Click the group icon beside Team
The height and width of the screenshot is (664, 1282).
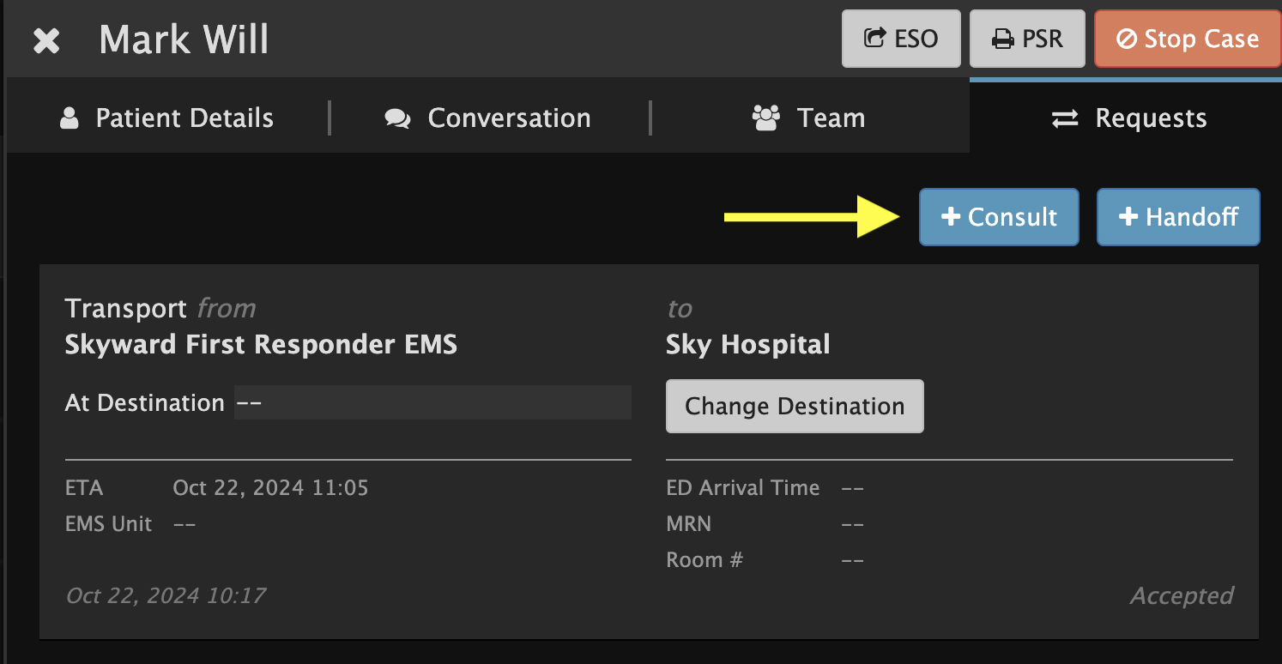[765, 118]
